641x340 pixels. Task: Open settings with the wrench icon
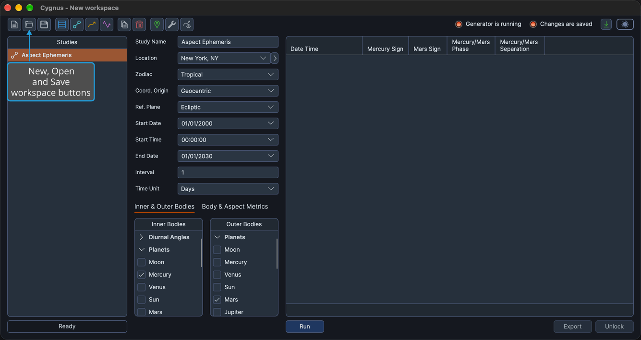(x=172, y=24)
